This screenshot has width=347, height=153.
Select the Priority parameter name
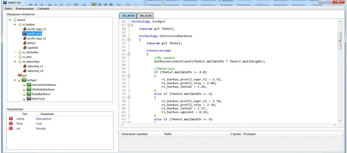click(x=41, y=129)
